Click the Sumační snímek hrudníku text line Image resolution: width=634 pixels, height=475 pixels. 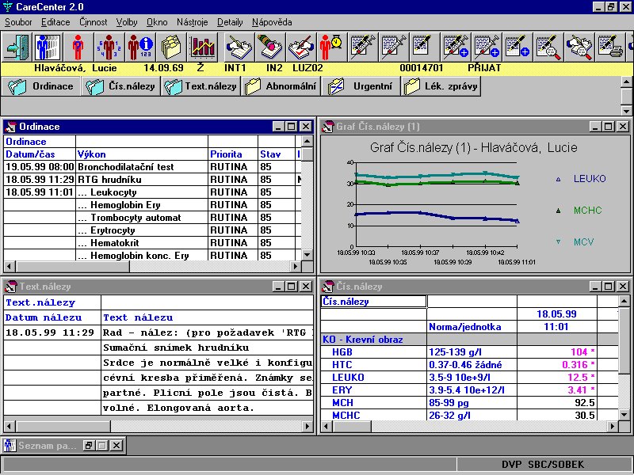click(x=176, y=348)
